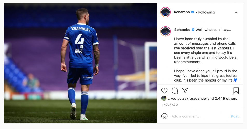Click the Chambers number 4 photo

click(81, 63)
